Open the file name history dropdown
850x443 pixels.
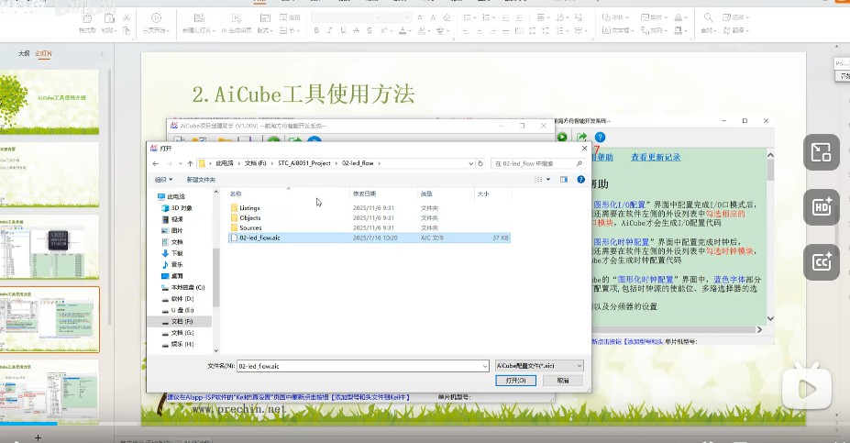coord(485,366)
